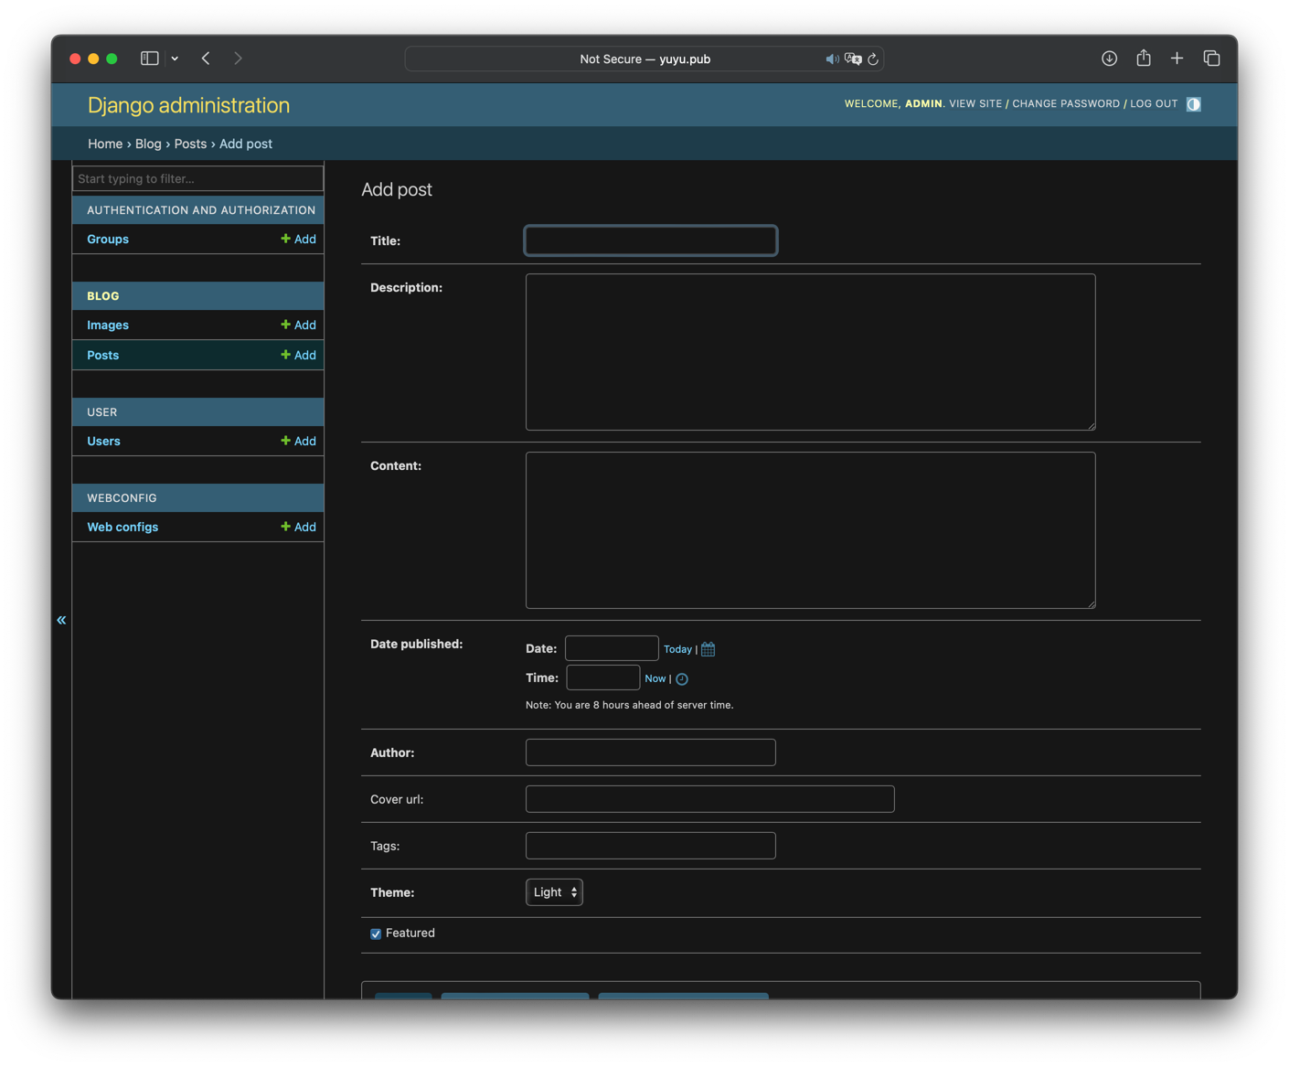Add a new User via plus Add
Screen dimensions: 1289x1067
click(x=298, y=441)
